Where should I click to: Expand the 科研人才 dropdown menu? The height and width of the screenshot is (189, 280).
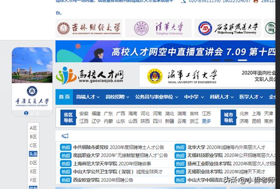[222, 97]
